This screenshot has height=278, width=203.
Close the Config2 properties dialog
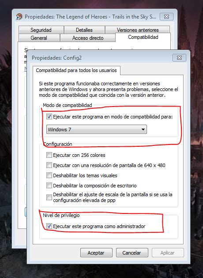pos(179,57)
